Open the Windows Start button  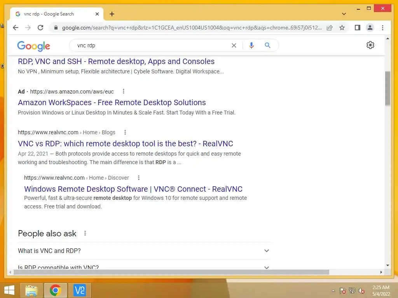click(x=9, y=290)
